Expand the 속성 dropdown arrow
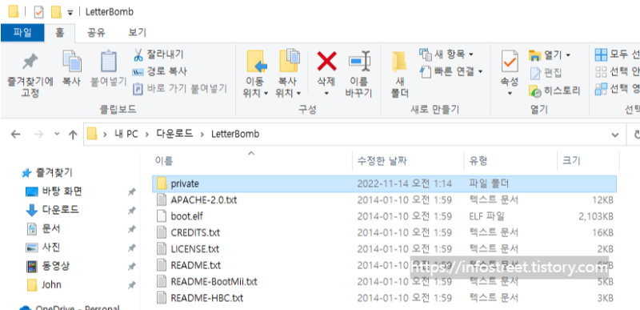The image size is (640, 310). (x=510, y=94)
